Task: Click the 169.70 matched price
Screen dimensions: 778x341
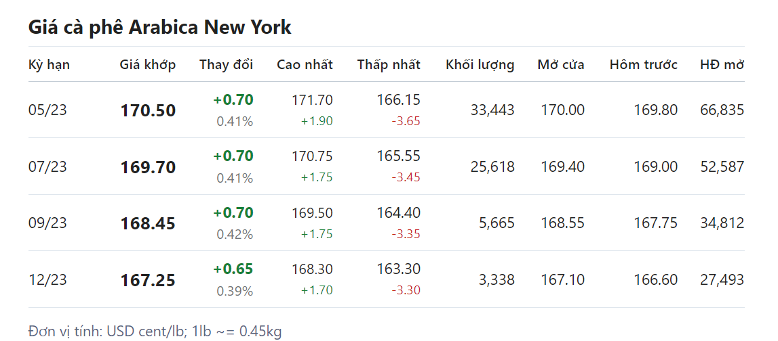Action: click(x=148, y=167)
